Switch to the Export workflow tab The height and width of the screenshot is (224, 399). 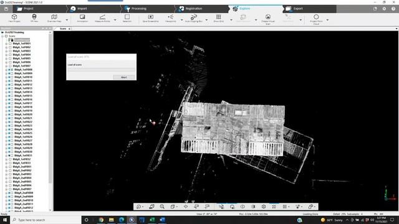tap(309, 9)
